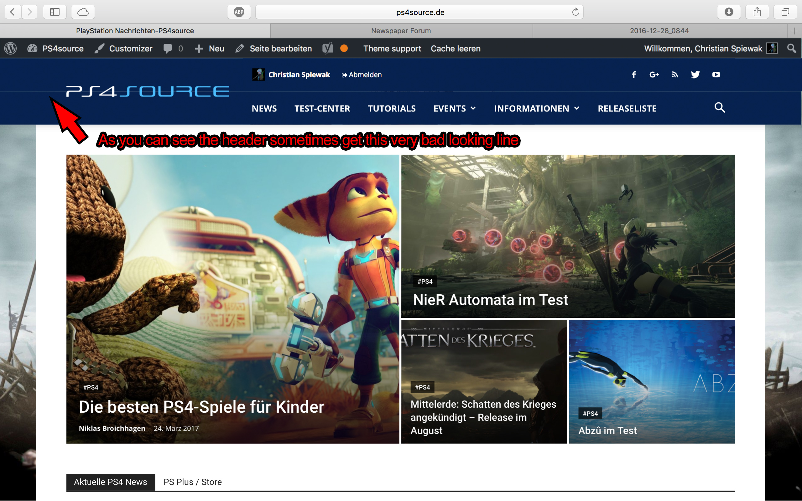802x501 pixels.
Task: Show the Safari sidebar
Action: pyautogui.click(x=55, y=12)
